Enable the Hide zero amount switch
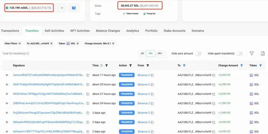This screenshot has width=268, height=134. point(198,53)
